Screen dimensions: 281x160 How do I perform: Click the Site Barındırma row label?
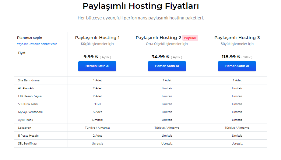(29, 80)
